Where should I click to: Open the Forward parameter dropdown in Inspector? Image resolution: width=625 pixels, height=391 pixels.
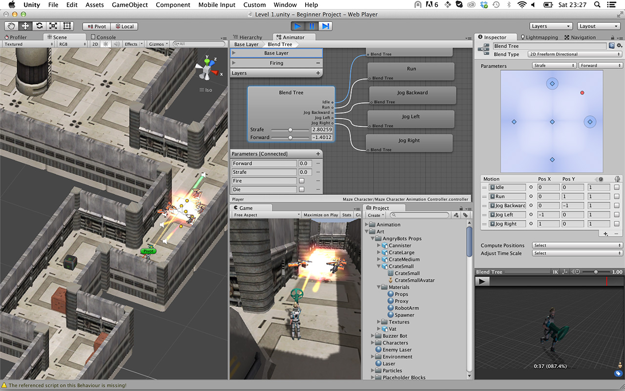point(601,65)
